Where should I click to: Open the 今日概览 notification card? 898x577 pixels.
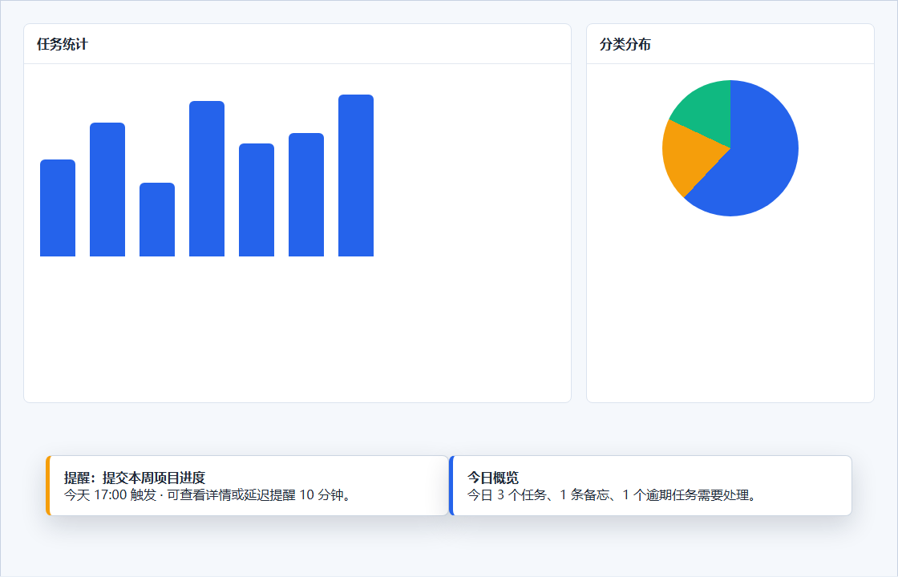(650, 486)
